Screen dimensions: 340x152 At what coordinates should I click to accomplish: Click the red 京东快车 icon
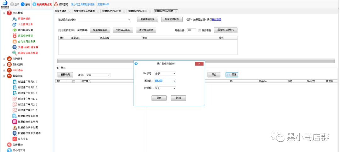pyautogui.click(x=14, y=139)
